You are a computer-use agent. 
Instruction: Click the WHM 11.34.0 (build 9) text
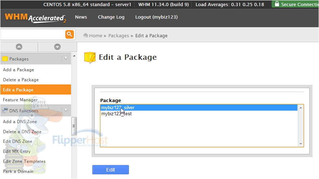pos(164,4)
